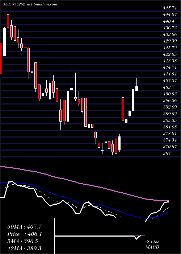This screenshot has width=181, height=254.
Task: Click the pink 50MA line
Action: click(x=84, y=184)
